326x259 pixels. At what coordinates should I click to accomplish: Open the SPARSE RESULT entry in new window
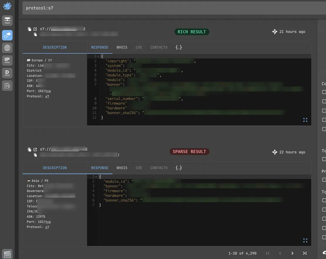[35, 150]
